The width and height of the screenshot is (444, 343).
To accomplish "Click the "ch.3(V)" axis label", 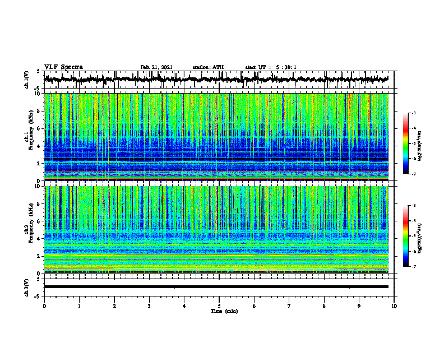I will (x=27, y=288).
